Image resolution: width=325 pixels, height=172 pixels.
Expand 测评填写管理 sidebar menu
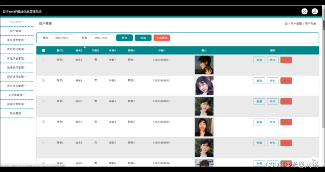(x=16, y=76)
